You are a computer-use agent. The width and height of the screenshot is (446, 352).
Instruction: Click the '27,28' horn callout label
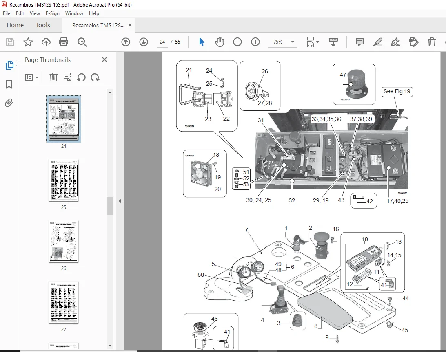click(264, 103)
